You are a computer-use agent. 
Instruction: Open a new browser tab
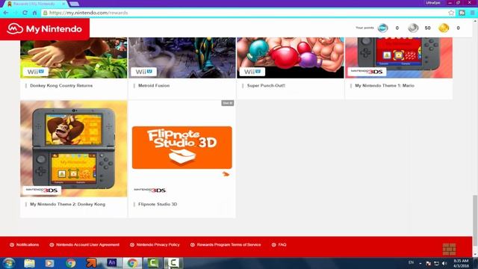click(74, 4)
